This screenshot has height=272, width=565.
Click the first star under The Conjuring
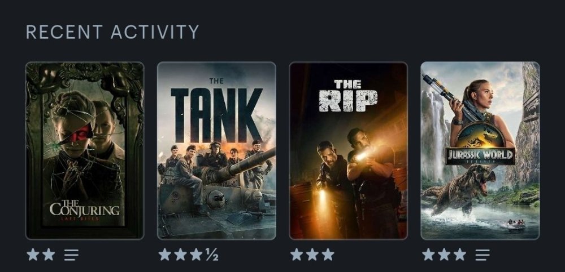33,255
